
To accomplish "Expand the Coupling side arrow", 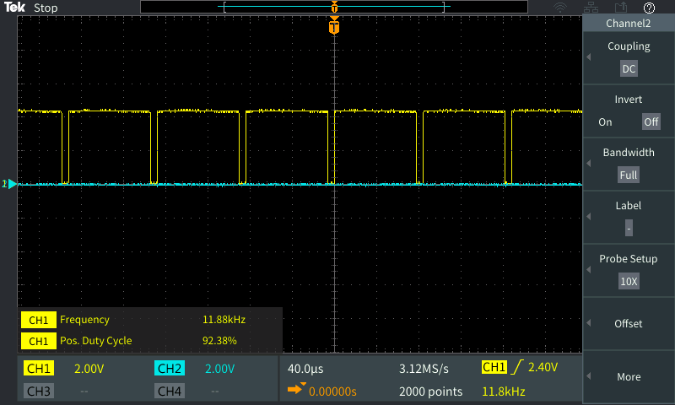I will click(x=588, y=57).
